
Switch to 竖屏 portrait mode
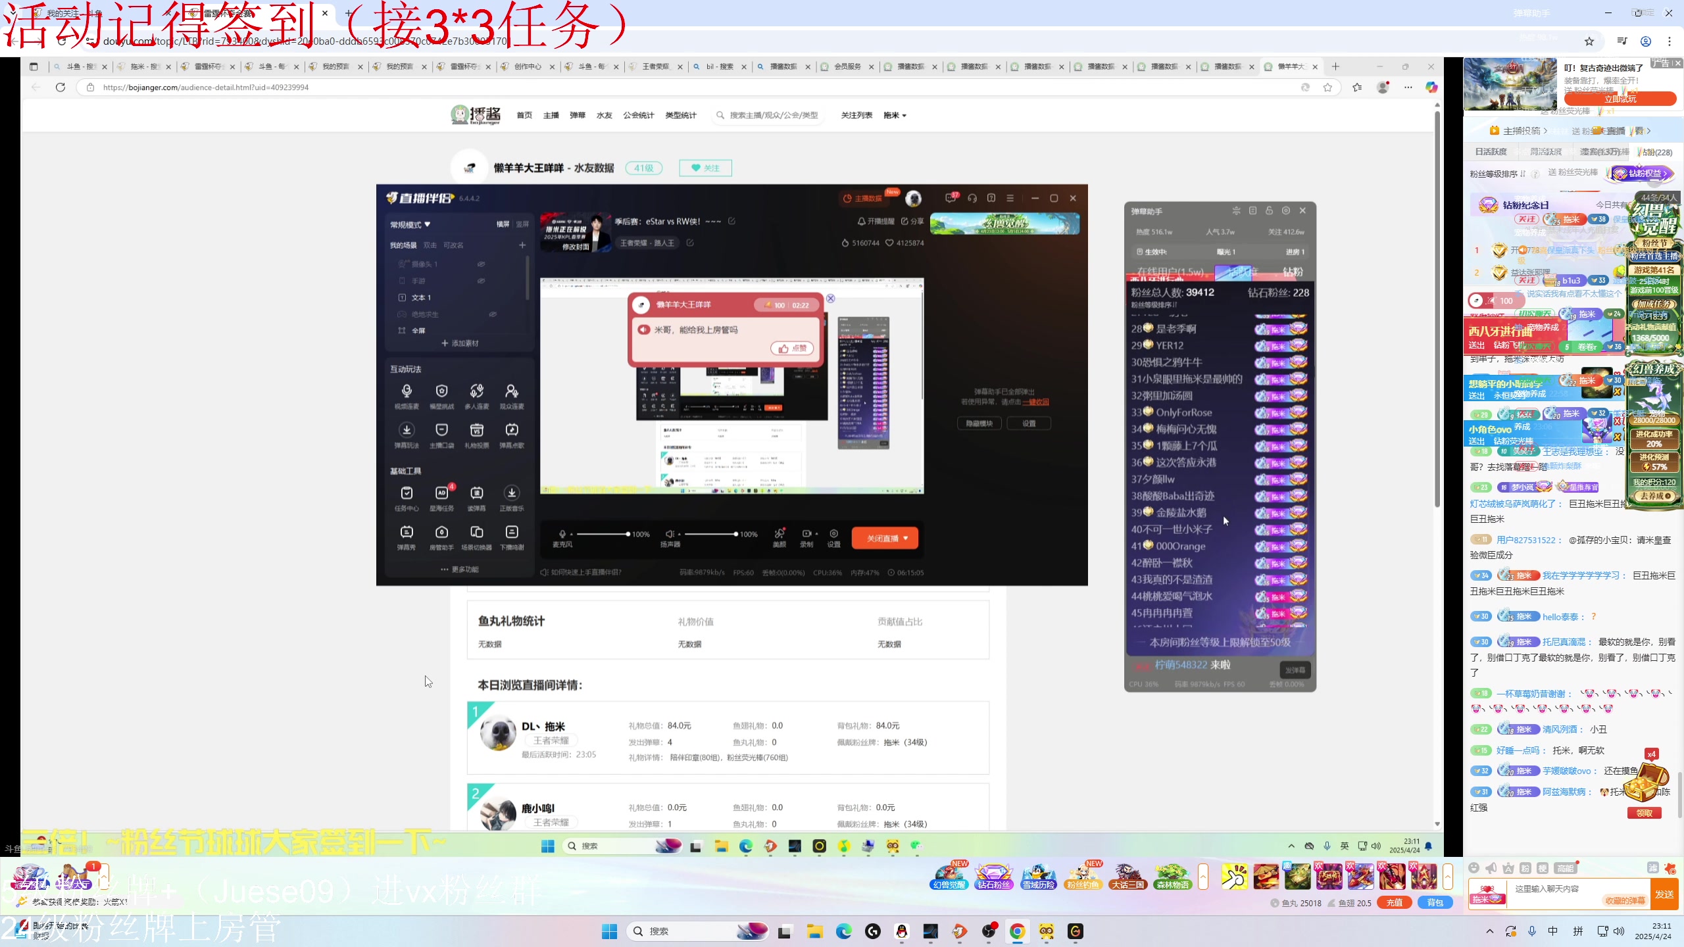(522, 224)
